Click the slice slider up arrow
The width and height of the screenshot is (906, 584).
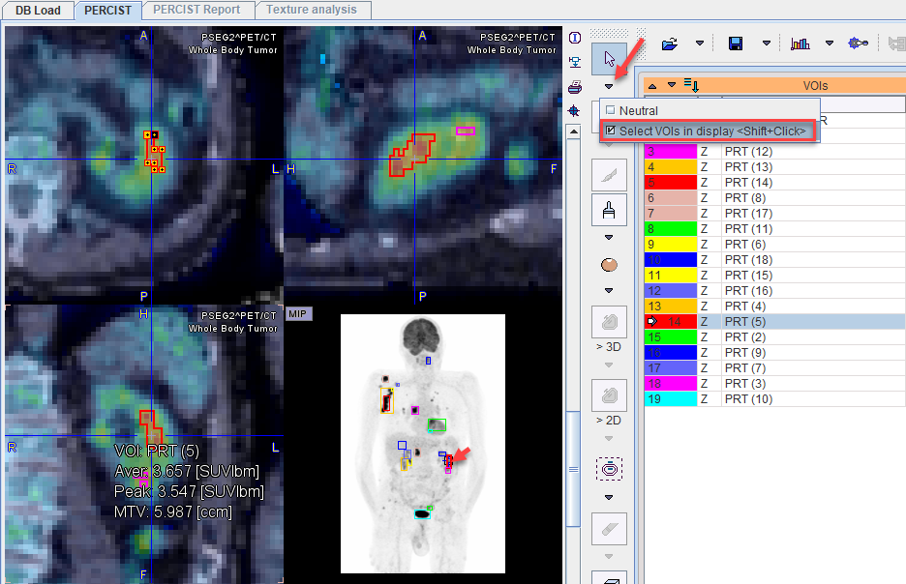(573, 131)
